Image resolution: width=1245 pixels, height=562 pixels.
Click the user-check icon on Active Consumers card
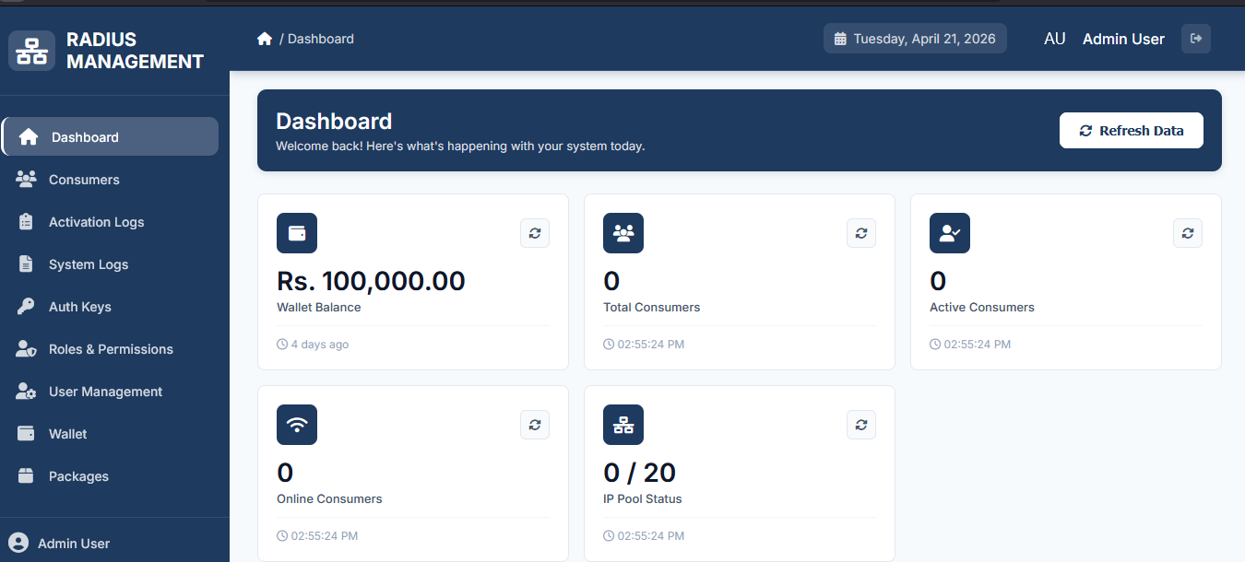[x=950, y=233]
